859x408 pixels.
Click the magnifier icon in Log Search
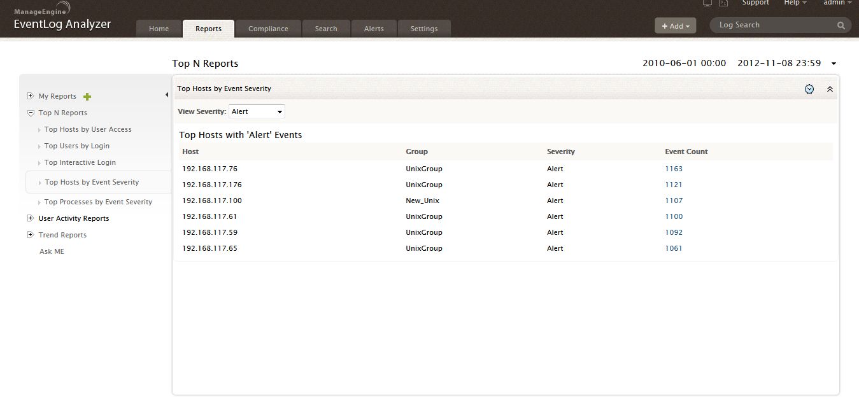841,25
